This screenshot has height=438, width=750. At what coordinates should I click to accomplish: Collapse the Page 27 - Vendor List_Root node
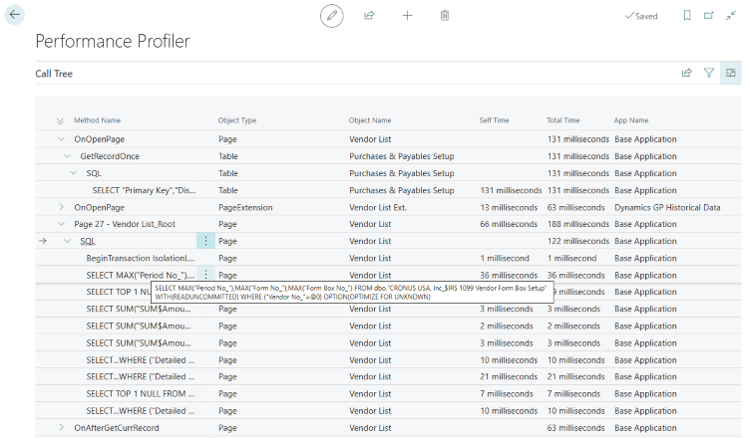point(62,224)
